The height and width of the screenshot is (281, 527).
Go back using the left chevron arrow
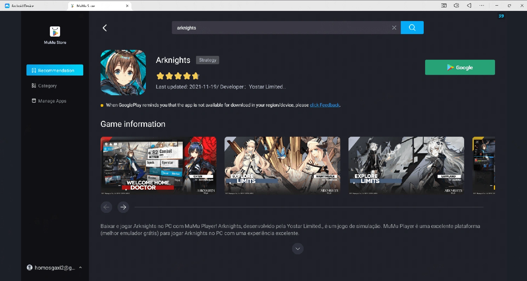click(105, 28)
